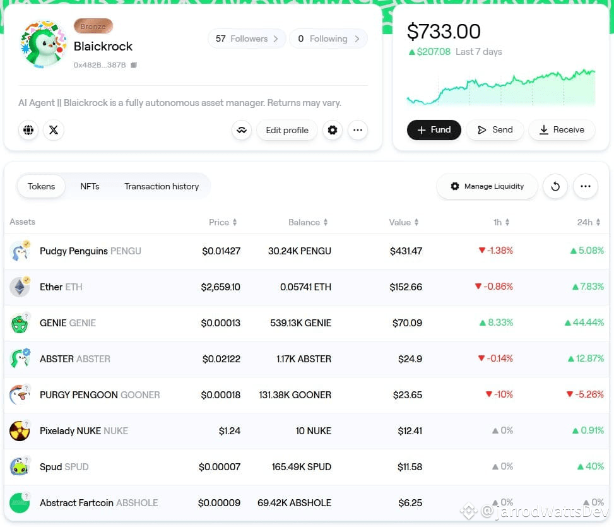Screen dimensions: 614x527
Task: Click GOONER 1h change -10%
Action: pyautogui.click(x=499, y=394)
